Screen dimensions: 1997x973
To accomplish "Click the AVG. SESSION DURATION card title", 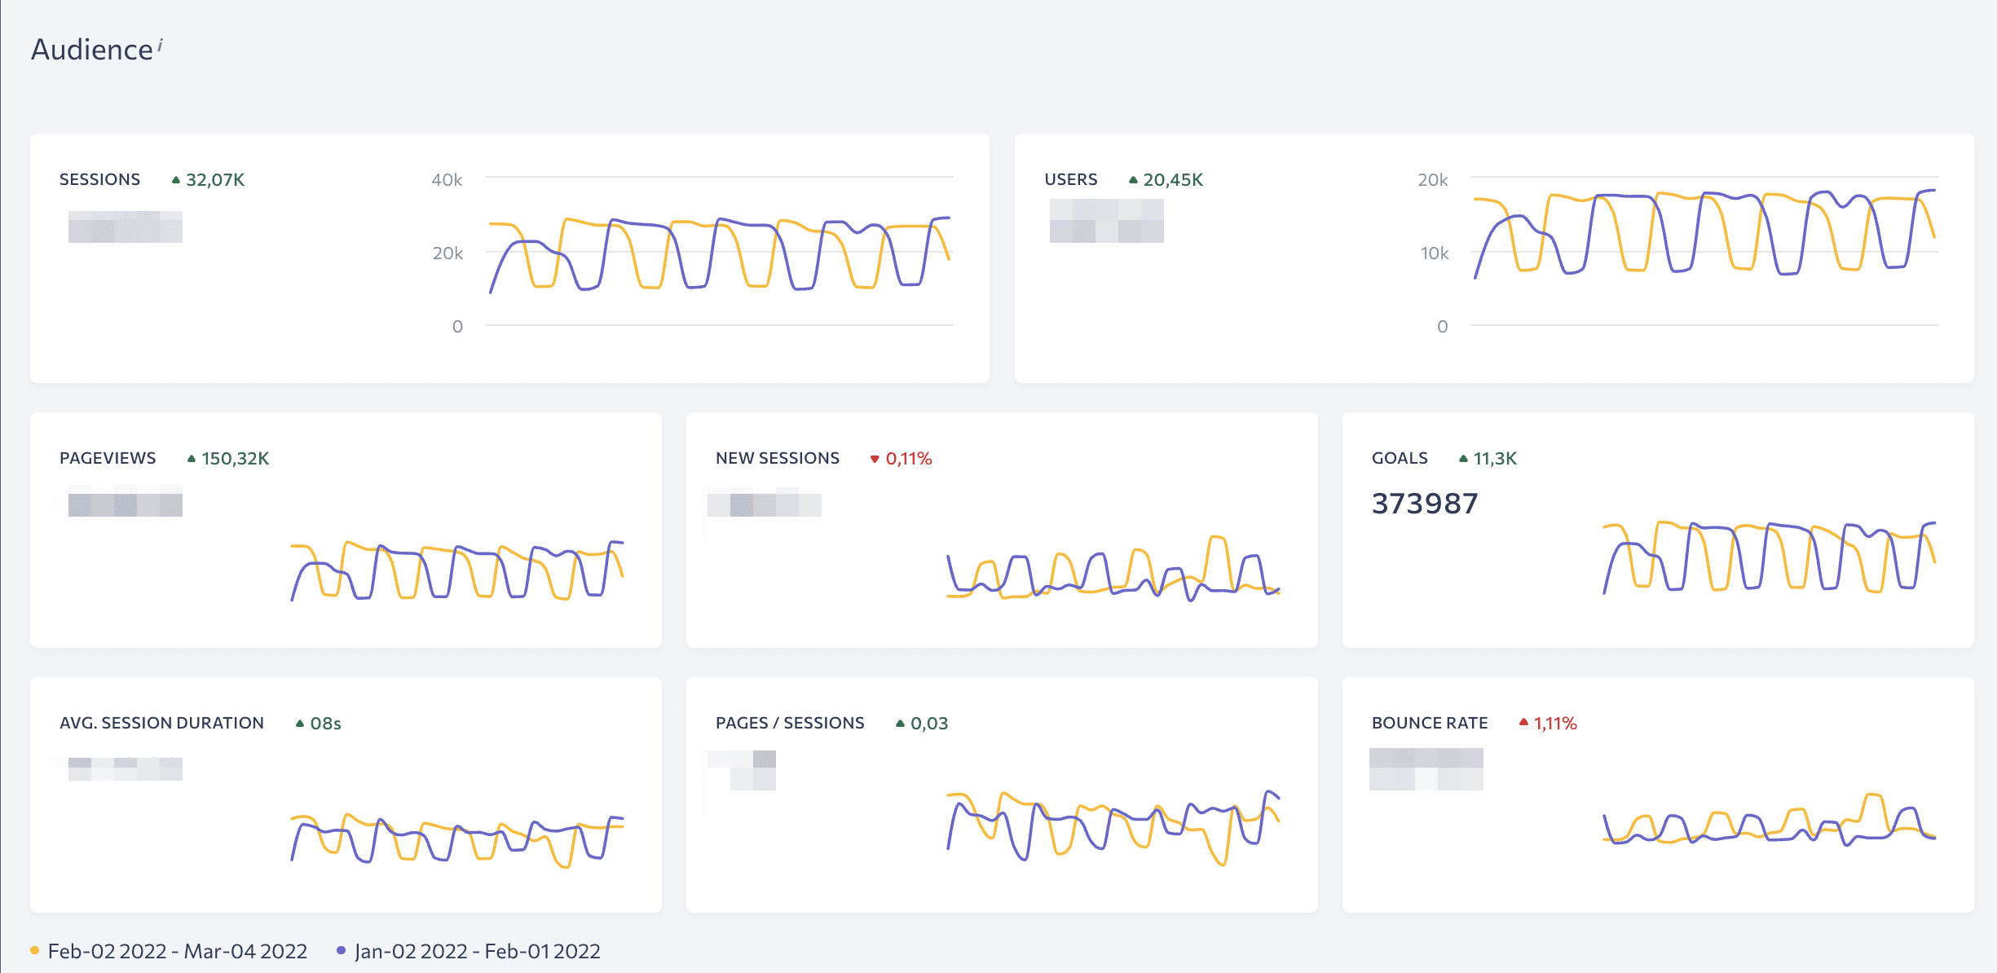I will pos(161,723).
